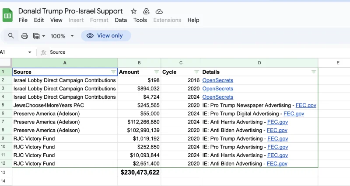Select the JewsChoose4MoreYears PAC cell
Image resolution: width=350 pixels, height=186 pixels.
click(65, 105)
